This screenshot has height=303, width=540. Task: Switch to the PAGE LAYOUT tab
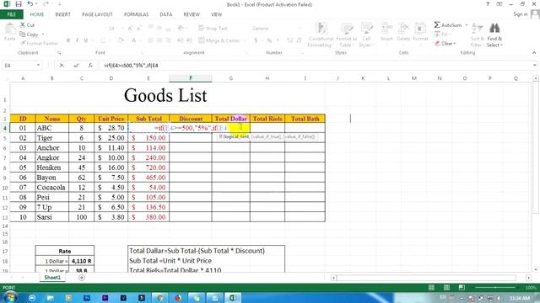[97, 14]
